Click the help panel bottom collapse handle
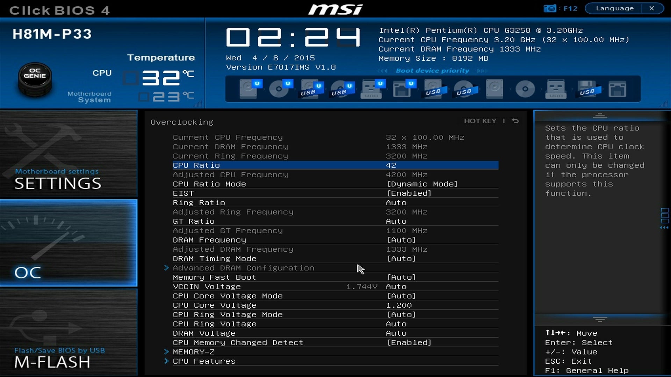671x377 pixels. coord(600,319)
